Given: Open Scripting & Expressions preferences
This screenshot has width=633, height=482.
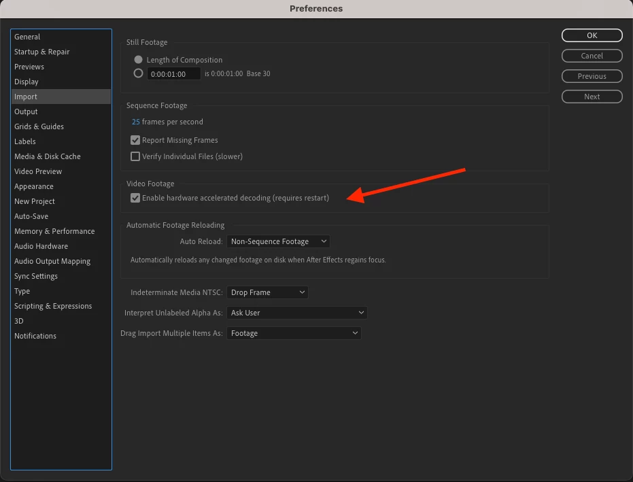Looking at the screenshot, I should [61, 306].
